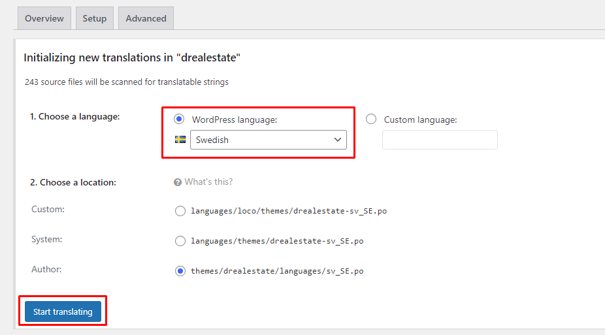Screen dimensions: 605x335
Task: Click the question mark help icon
Action: 178,182
